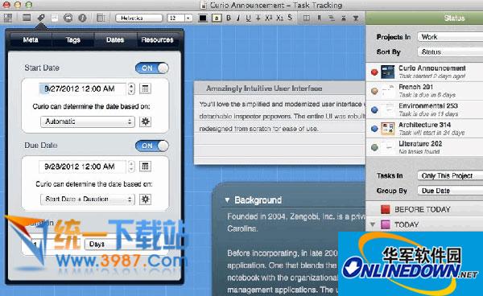The image size is (483, 296).
Task: Switch to the Dates tab
Action: pos(115,40)
